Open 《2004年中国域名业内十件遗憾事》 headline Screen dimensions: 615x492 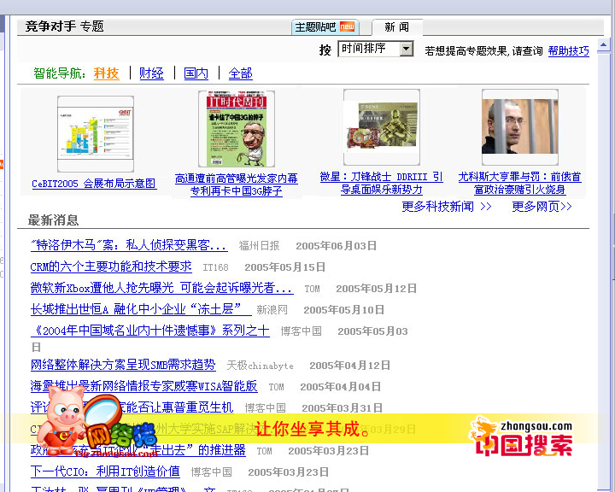[x=150, y=331]
